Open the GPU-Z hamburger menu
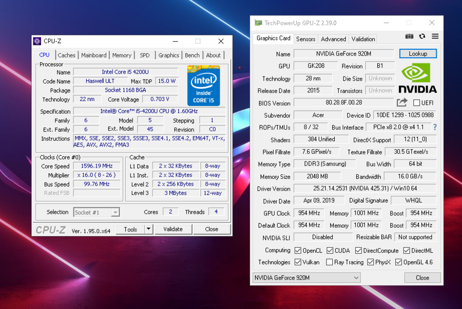462x309 pixels. point(435,37)
